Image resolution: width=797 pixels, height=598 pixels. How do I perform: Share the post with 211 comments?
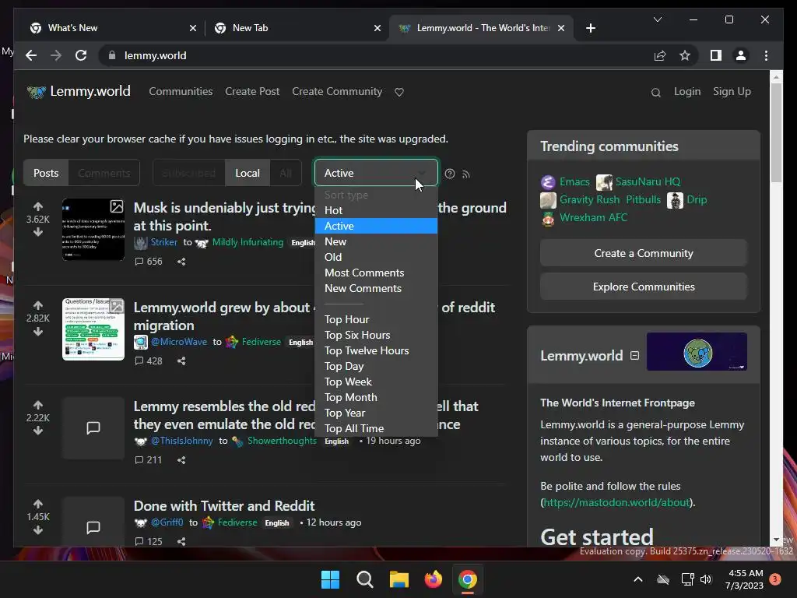coord(181,459)
